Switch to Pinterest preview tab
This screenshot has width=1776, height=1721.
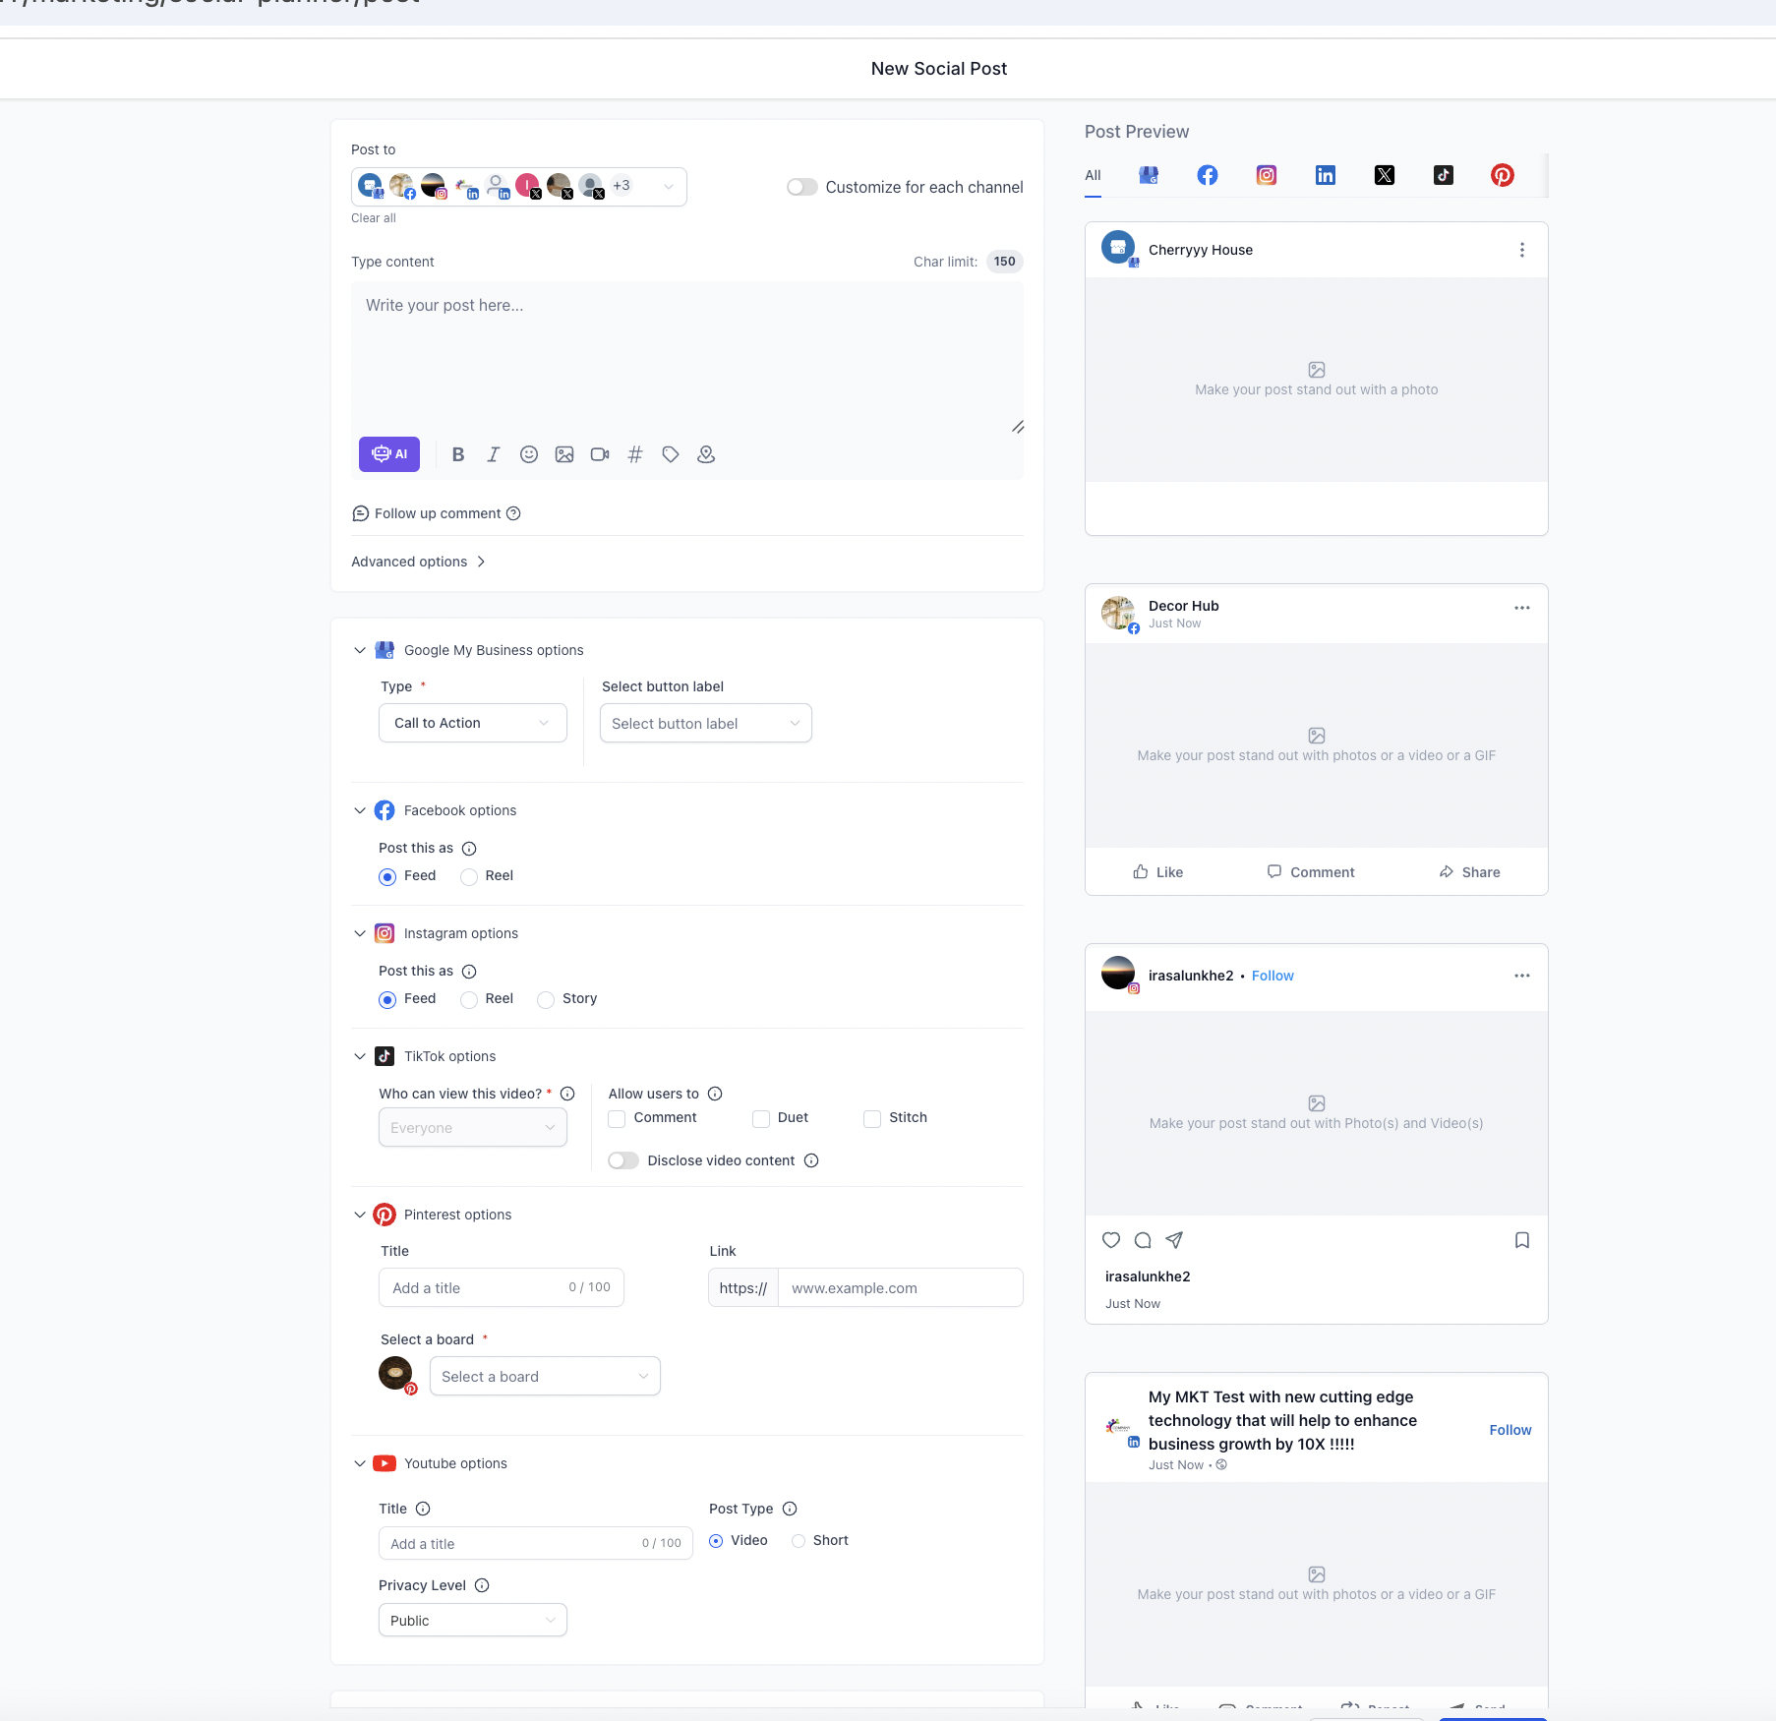tap(1503, 175)
